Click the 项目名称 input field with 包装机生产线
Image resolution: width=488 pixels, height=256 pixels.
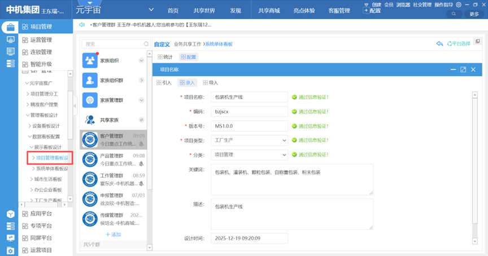click(249, 97)
